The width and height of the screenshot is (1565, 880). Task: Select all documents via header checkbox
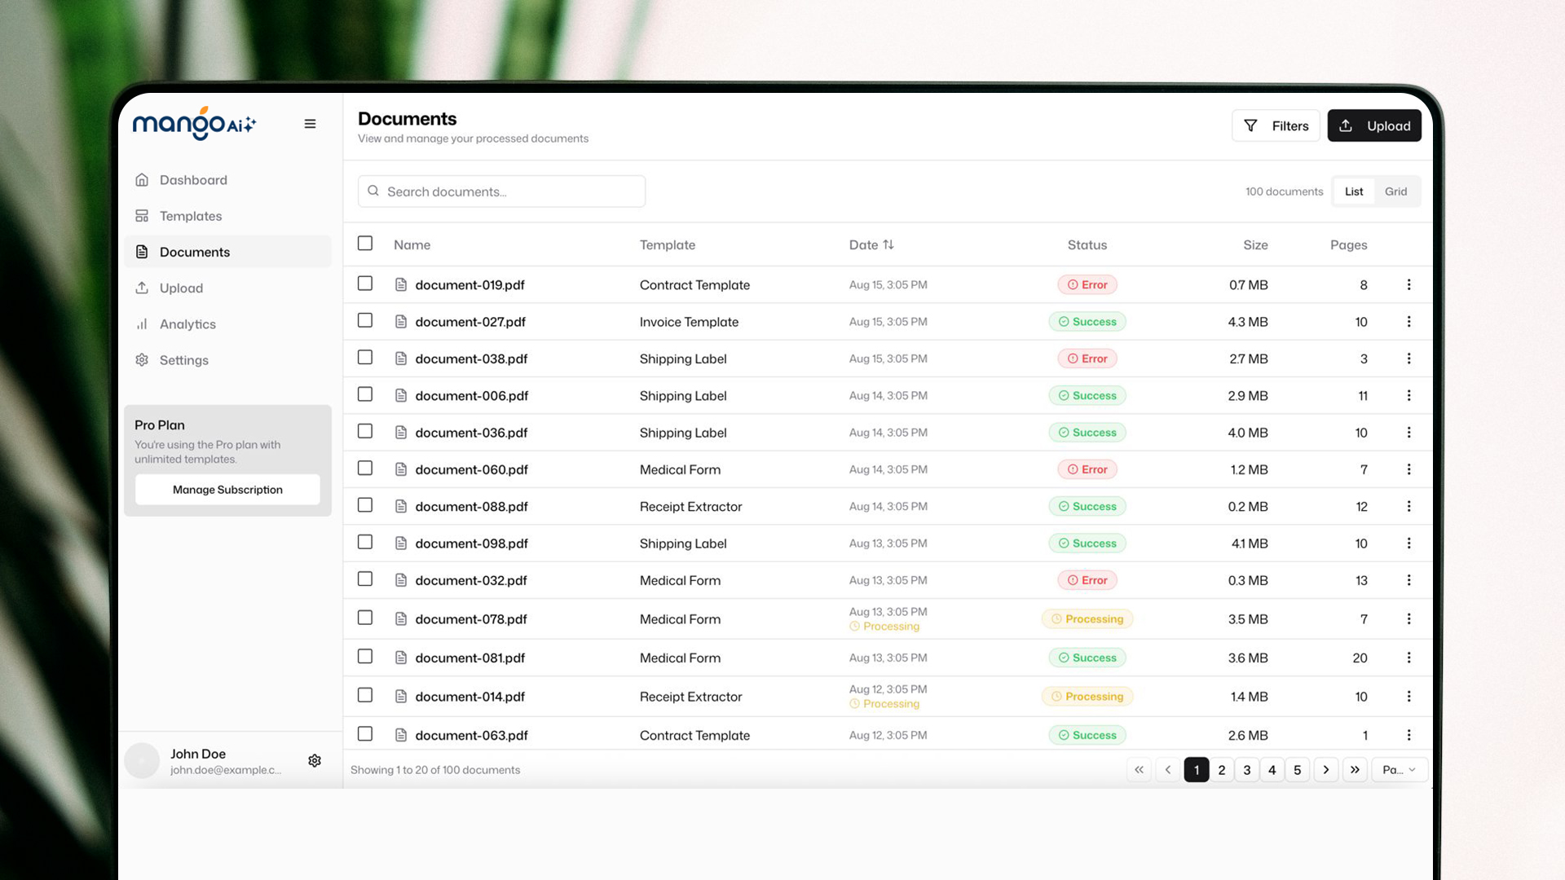[364, 243]
